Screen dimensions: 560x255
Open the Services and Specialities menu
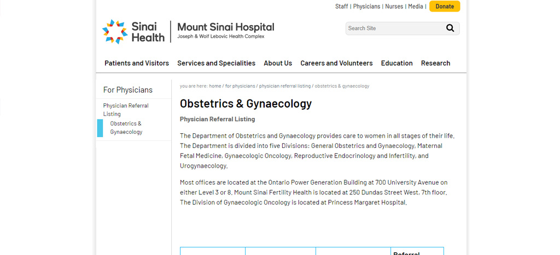click(216, 63)
